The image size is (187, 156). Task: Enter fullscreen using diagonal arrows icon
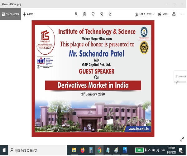(x=182, y=139)
